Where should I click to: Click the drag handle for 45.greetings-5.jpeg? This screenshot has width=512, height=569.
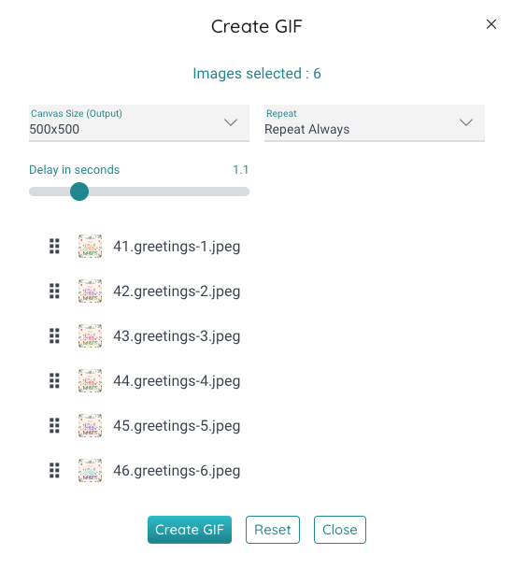tap(54, 426)
